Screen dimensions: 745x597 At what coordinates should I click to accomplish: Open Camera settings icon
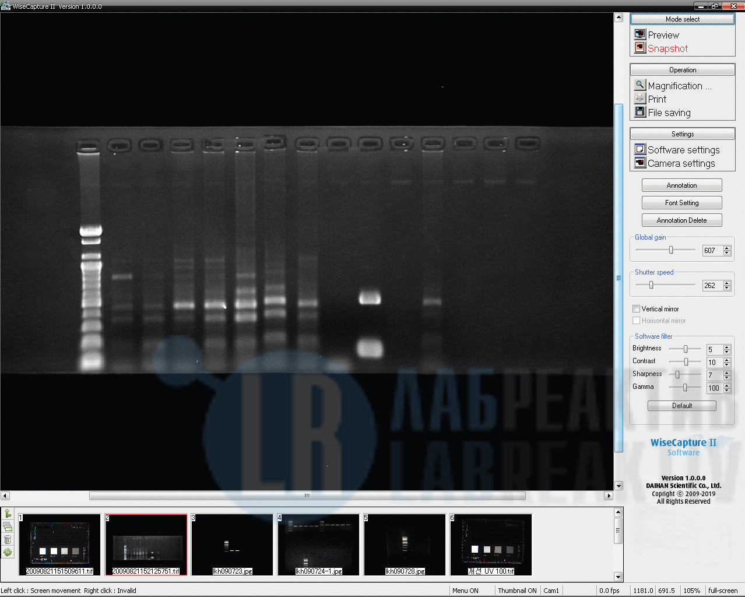click(x=639, y=163)
